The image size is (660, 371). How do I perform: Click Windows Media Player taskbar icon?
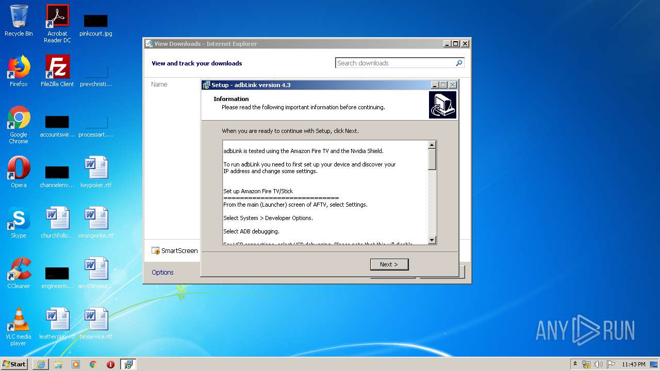(76, 364)
